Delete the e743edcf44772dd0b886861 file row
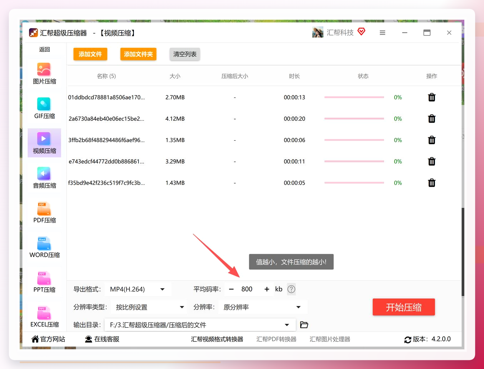This screenshot has height=369, width=484. click(432, 161)
